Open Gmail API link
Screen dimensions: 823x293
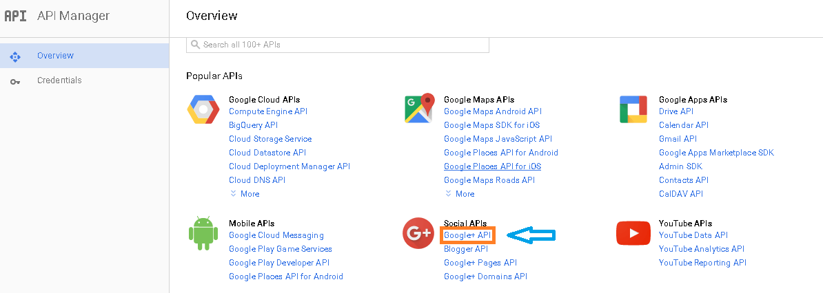(x=678, y=139)
